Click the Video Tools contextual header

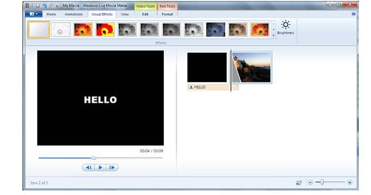(x=146, y=6)
